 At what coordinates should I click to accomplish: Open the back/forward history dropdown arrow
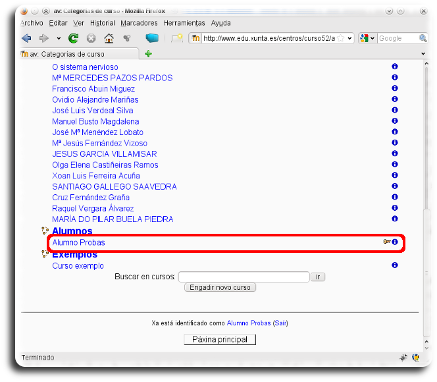[59, 38]
